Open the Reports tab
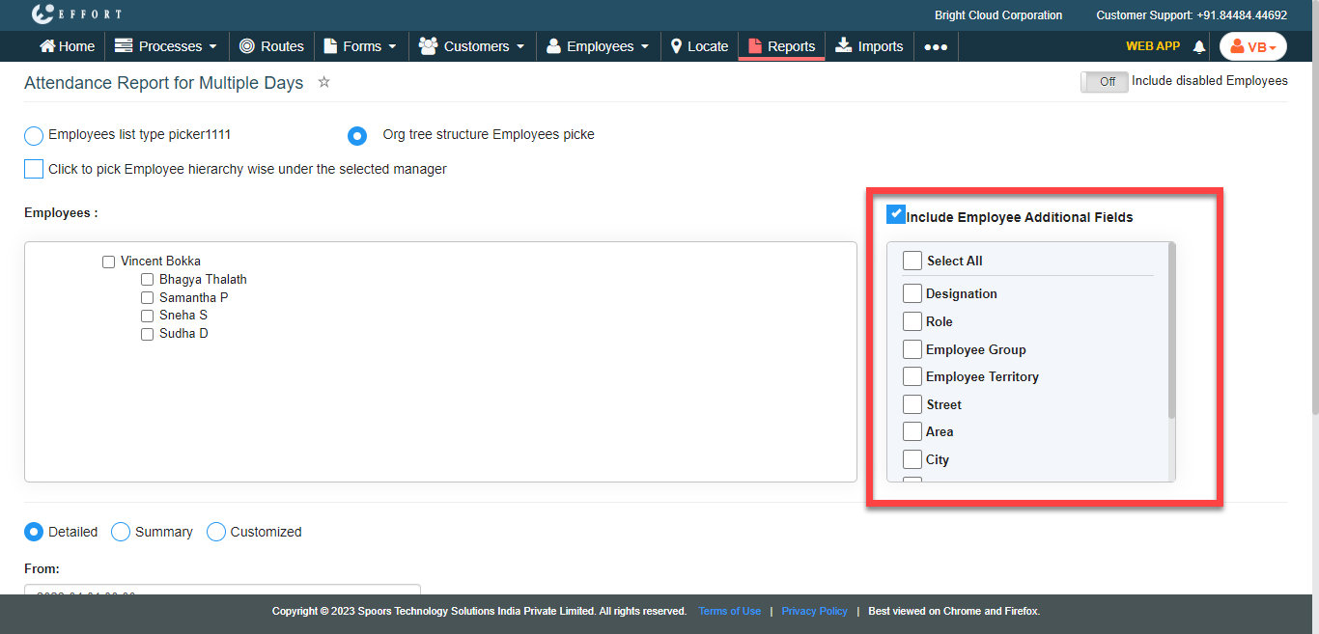This screenshot has width=1319, height=634. [781, 46]
